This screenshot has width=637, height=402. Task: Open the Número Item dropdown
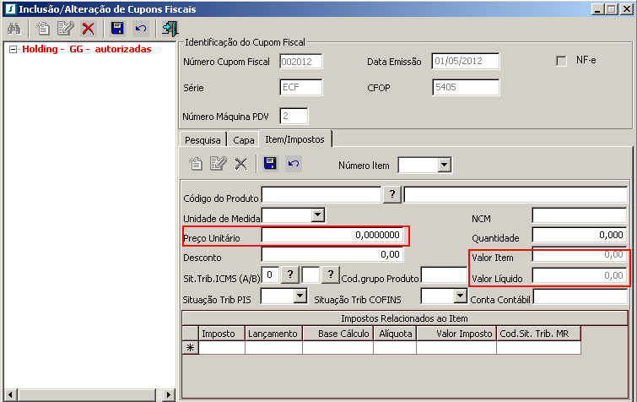tap(445, 165)
